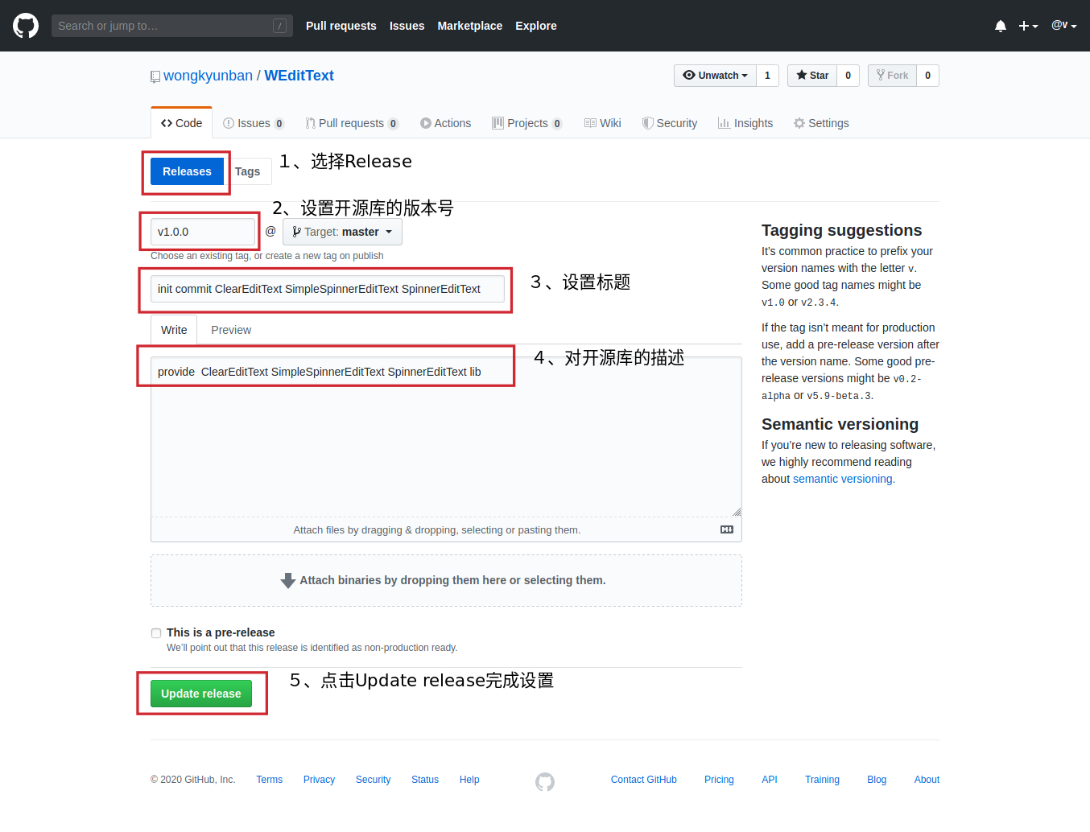1090x832 pixels.
Task: Click the footer GitHub mark icon
Action: (545, 781)
